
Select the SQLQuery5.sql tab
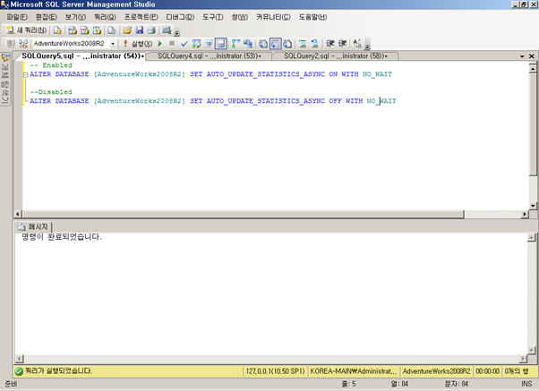[x=82, y=56]
